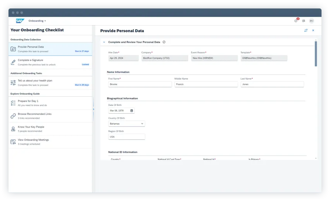Open View Onboarding Meetings

click(50, 142)
